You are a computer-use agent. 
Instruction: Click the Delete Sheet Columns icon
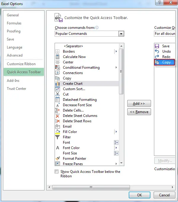58,116
